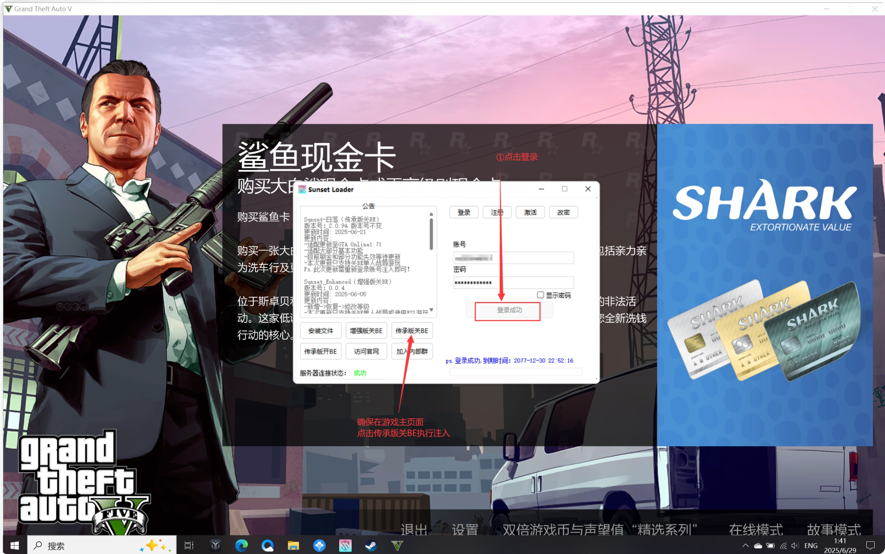Click the Task View icon in taskbar
Image resolution: width=885 pixels, height=554 pixels.
point(189,546)
